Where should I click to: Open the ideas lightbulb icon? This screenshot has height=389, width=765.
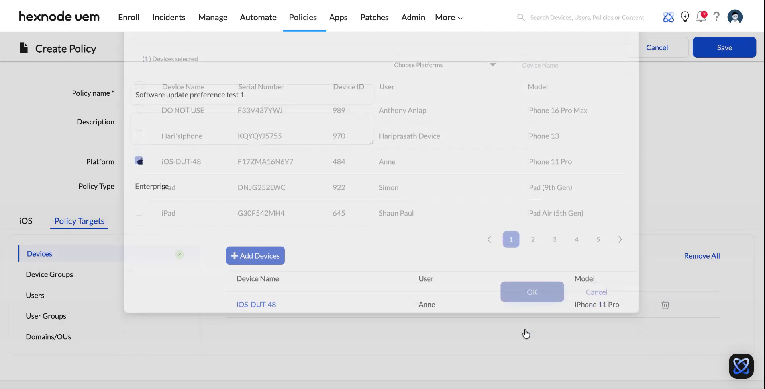(x=685, y=16)
